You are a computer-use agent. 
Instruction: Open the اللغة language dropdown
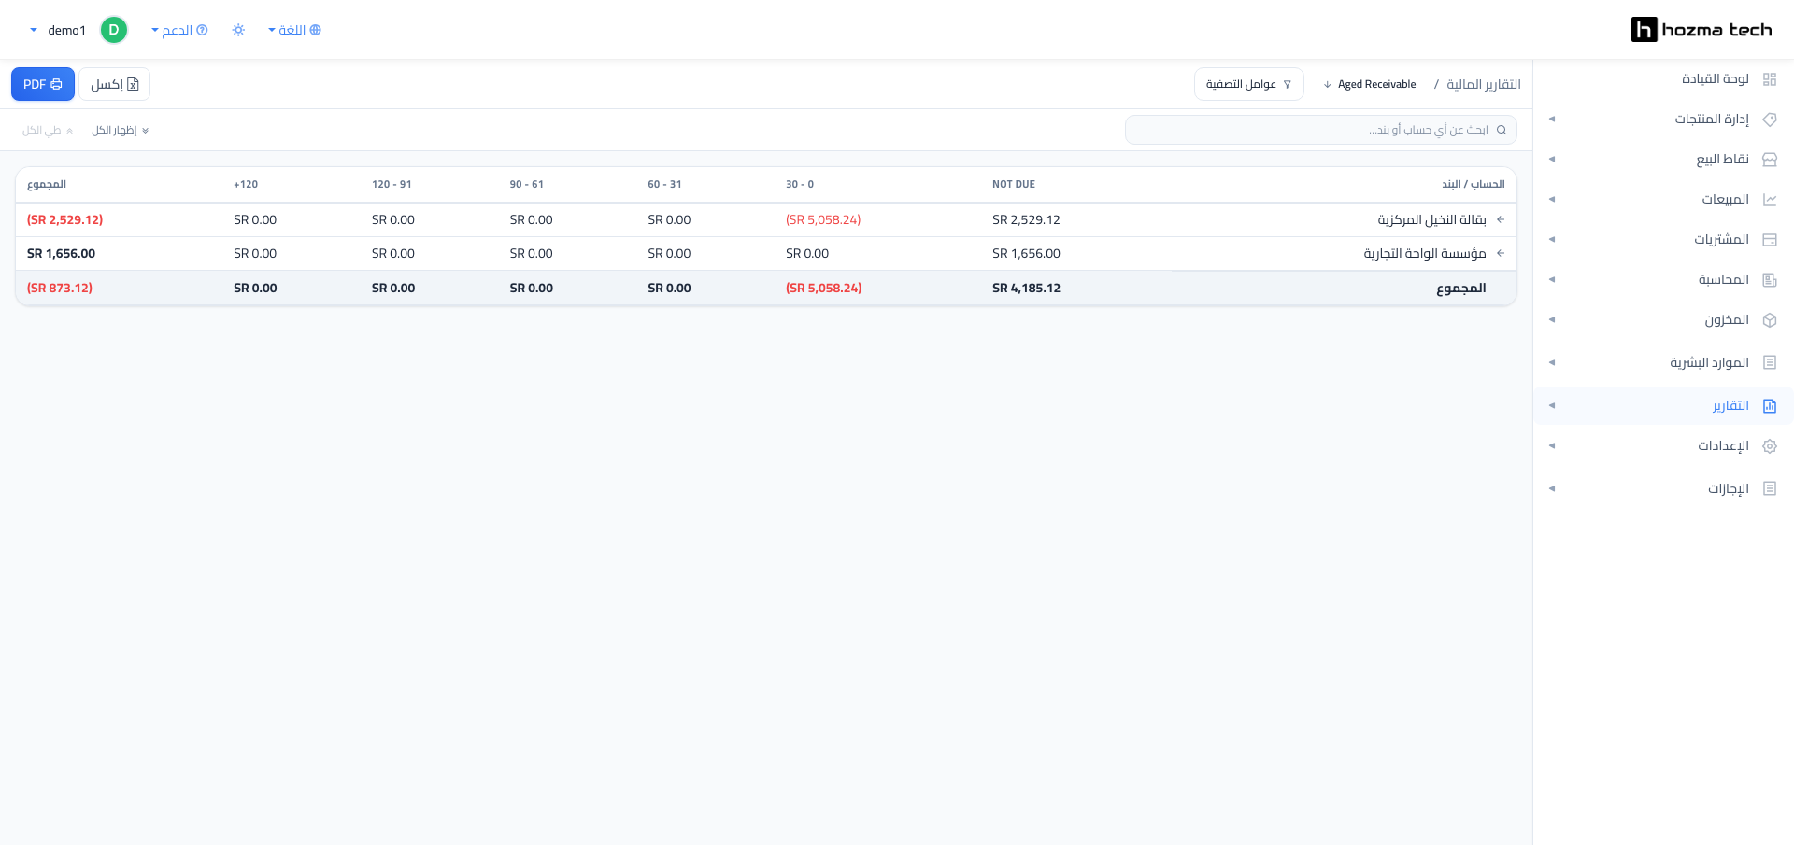pyautogui.click(x=294, y=30)
